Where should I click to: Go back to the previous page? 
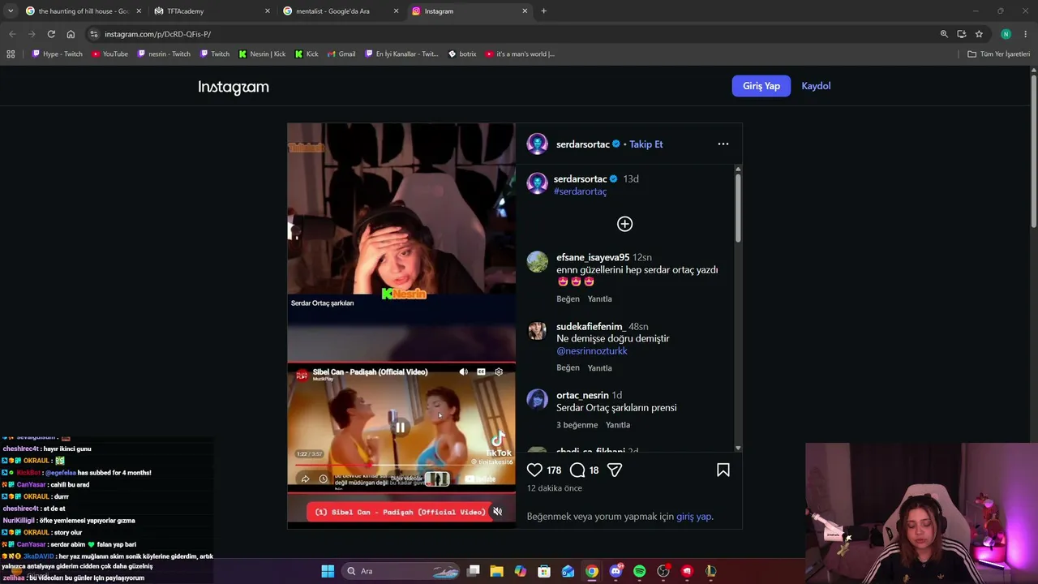[x=12, y=34]
